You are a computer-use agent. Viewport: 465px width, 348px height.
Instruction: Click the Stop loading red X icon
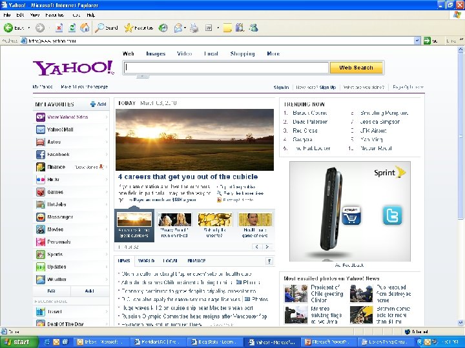59,28
